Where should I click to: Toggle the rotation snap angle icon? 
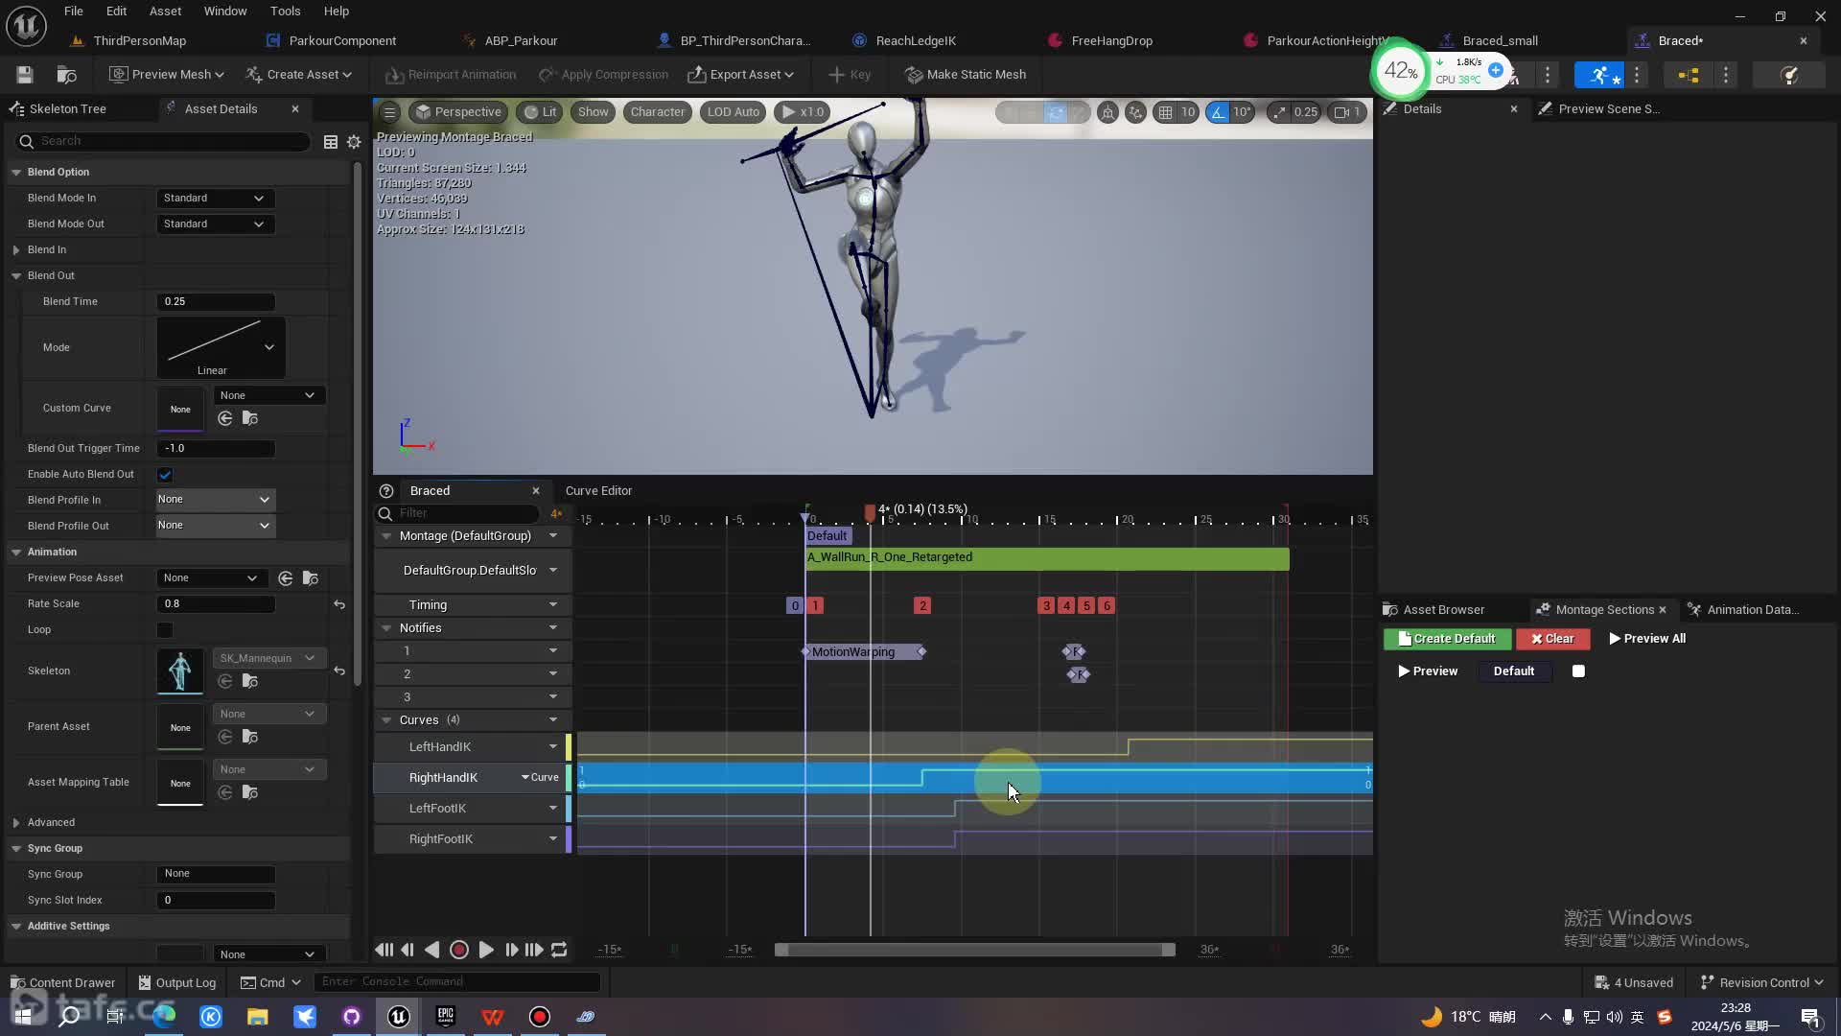[1218, 112]
